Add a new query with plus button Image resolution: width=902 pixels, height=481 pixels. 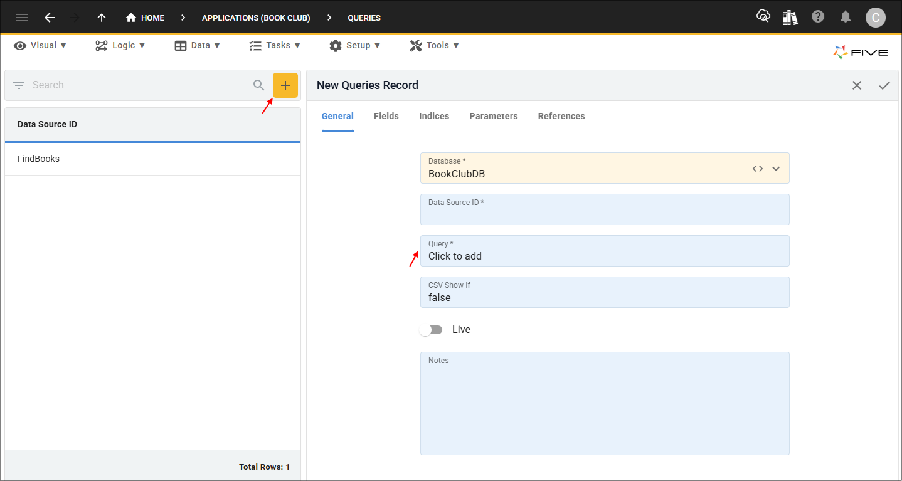click(285, 85)
